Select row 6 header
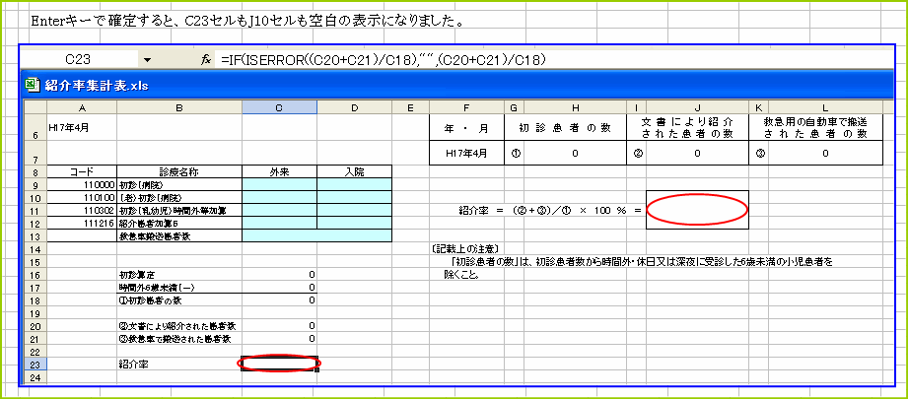The width and height of the screenshot is (908, 399). click(x=35, y=127)
